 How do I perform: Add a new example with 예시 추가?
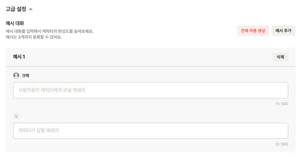283,31
